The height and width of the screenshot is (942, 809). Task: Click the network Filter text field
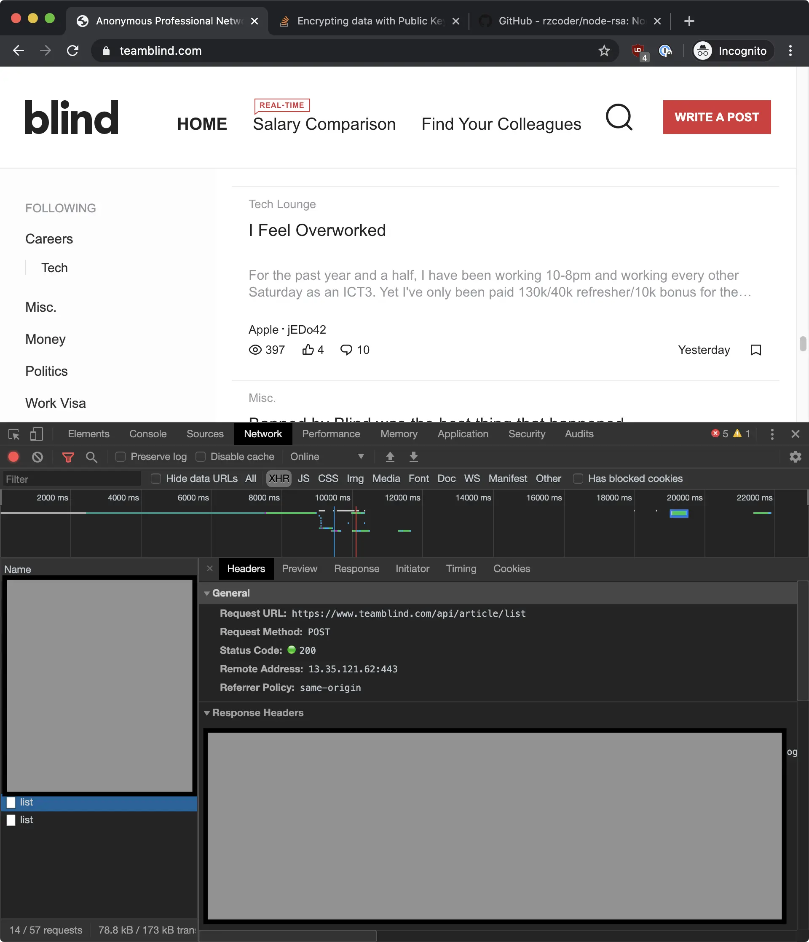point(72,479)
